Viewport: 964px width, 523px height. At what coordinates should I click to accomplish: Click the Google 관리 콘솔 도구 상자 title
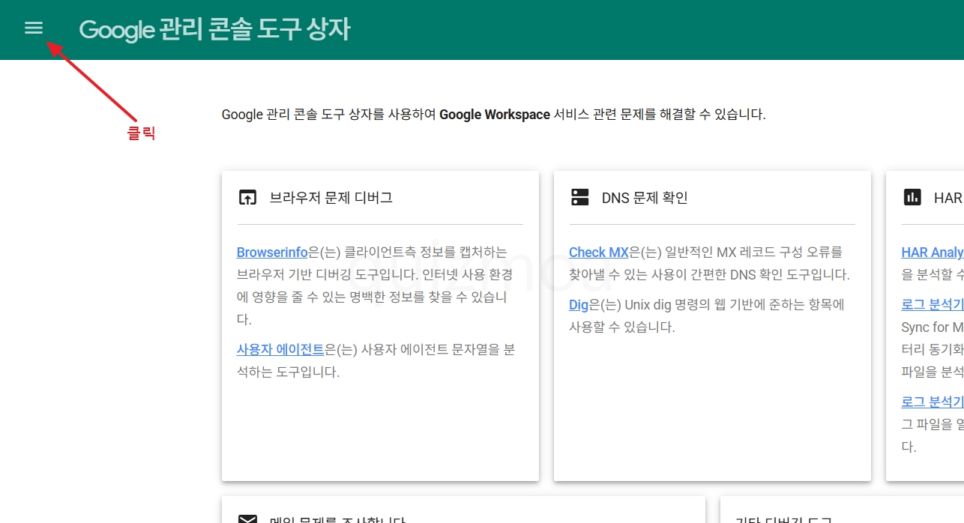[214, 29]
